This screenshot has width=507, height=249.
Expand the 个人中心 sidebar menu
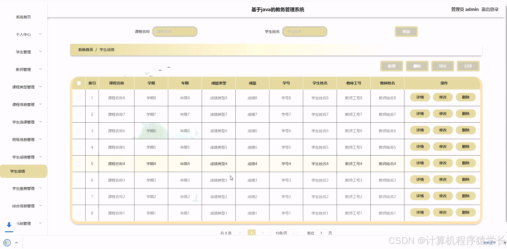click(23, 34)
